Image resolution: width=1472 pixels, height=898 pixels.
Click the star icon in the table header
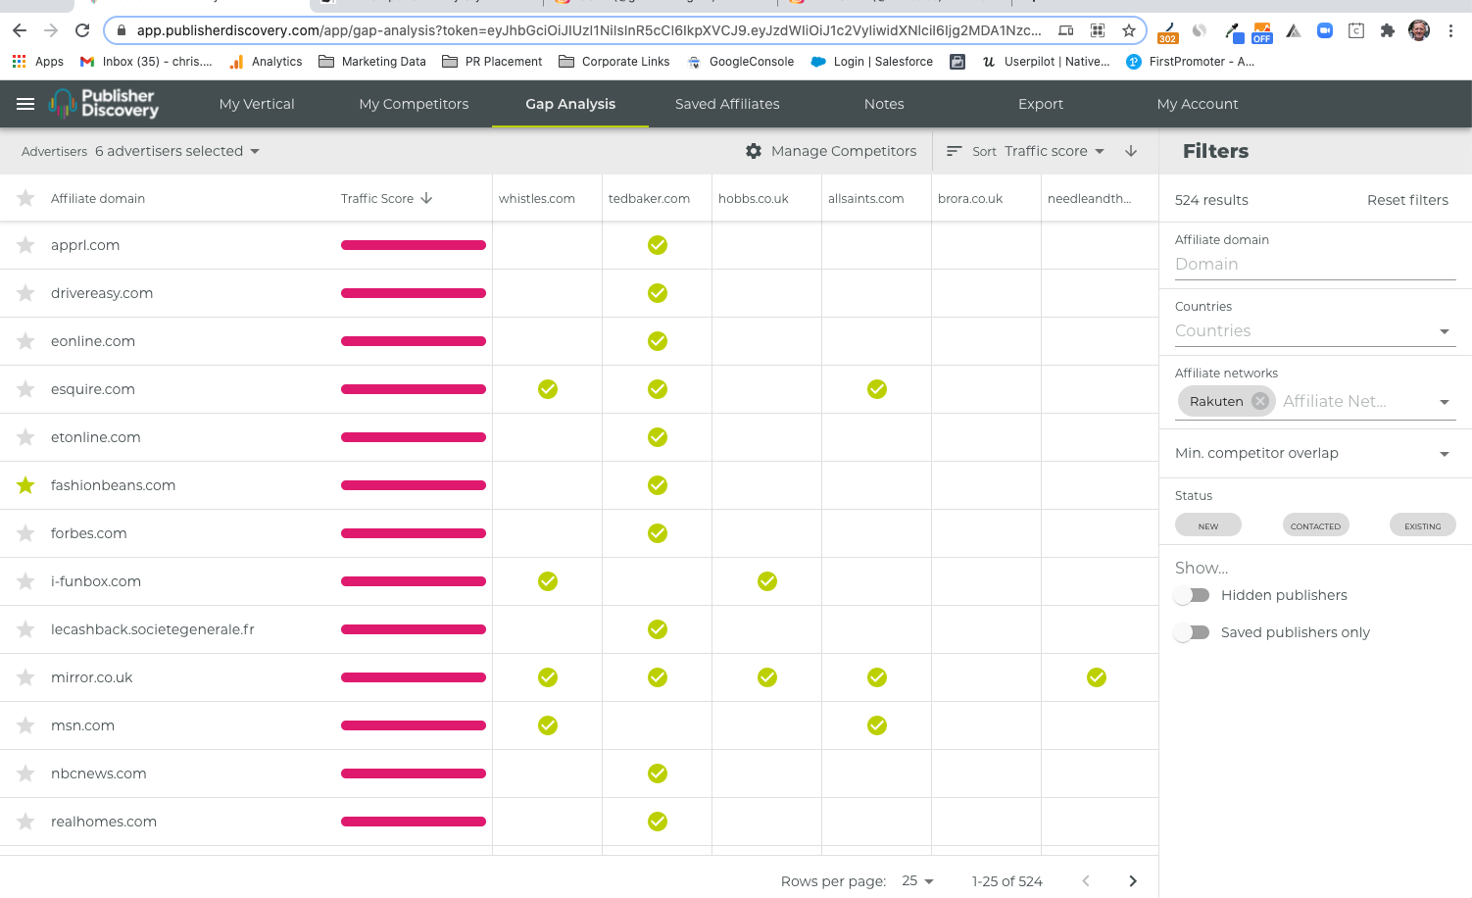25,198
